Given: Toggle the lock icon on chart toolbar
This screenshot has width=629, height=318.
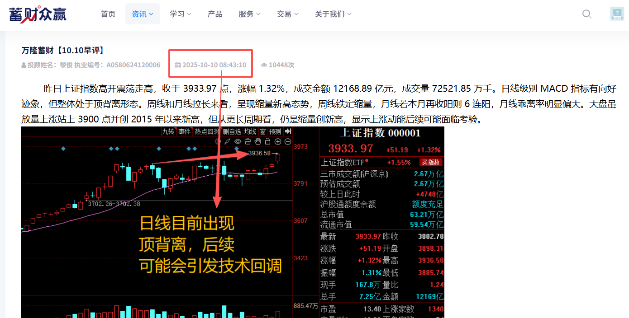Looking at the screenshot, I should pyautogui.click(x=268, y=142).
